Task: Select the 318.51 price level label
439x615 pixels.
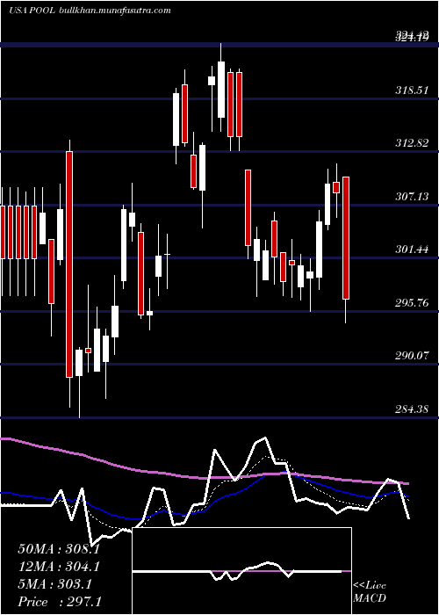Action: pyautogui.click(x=412, y=90)
